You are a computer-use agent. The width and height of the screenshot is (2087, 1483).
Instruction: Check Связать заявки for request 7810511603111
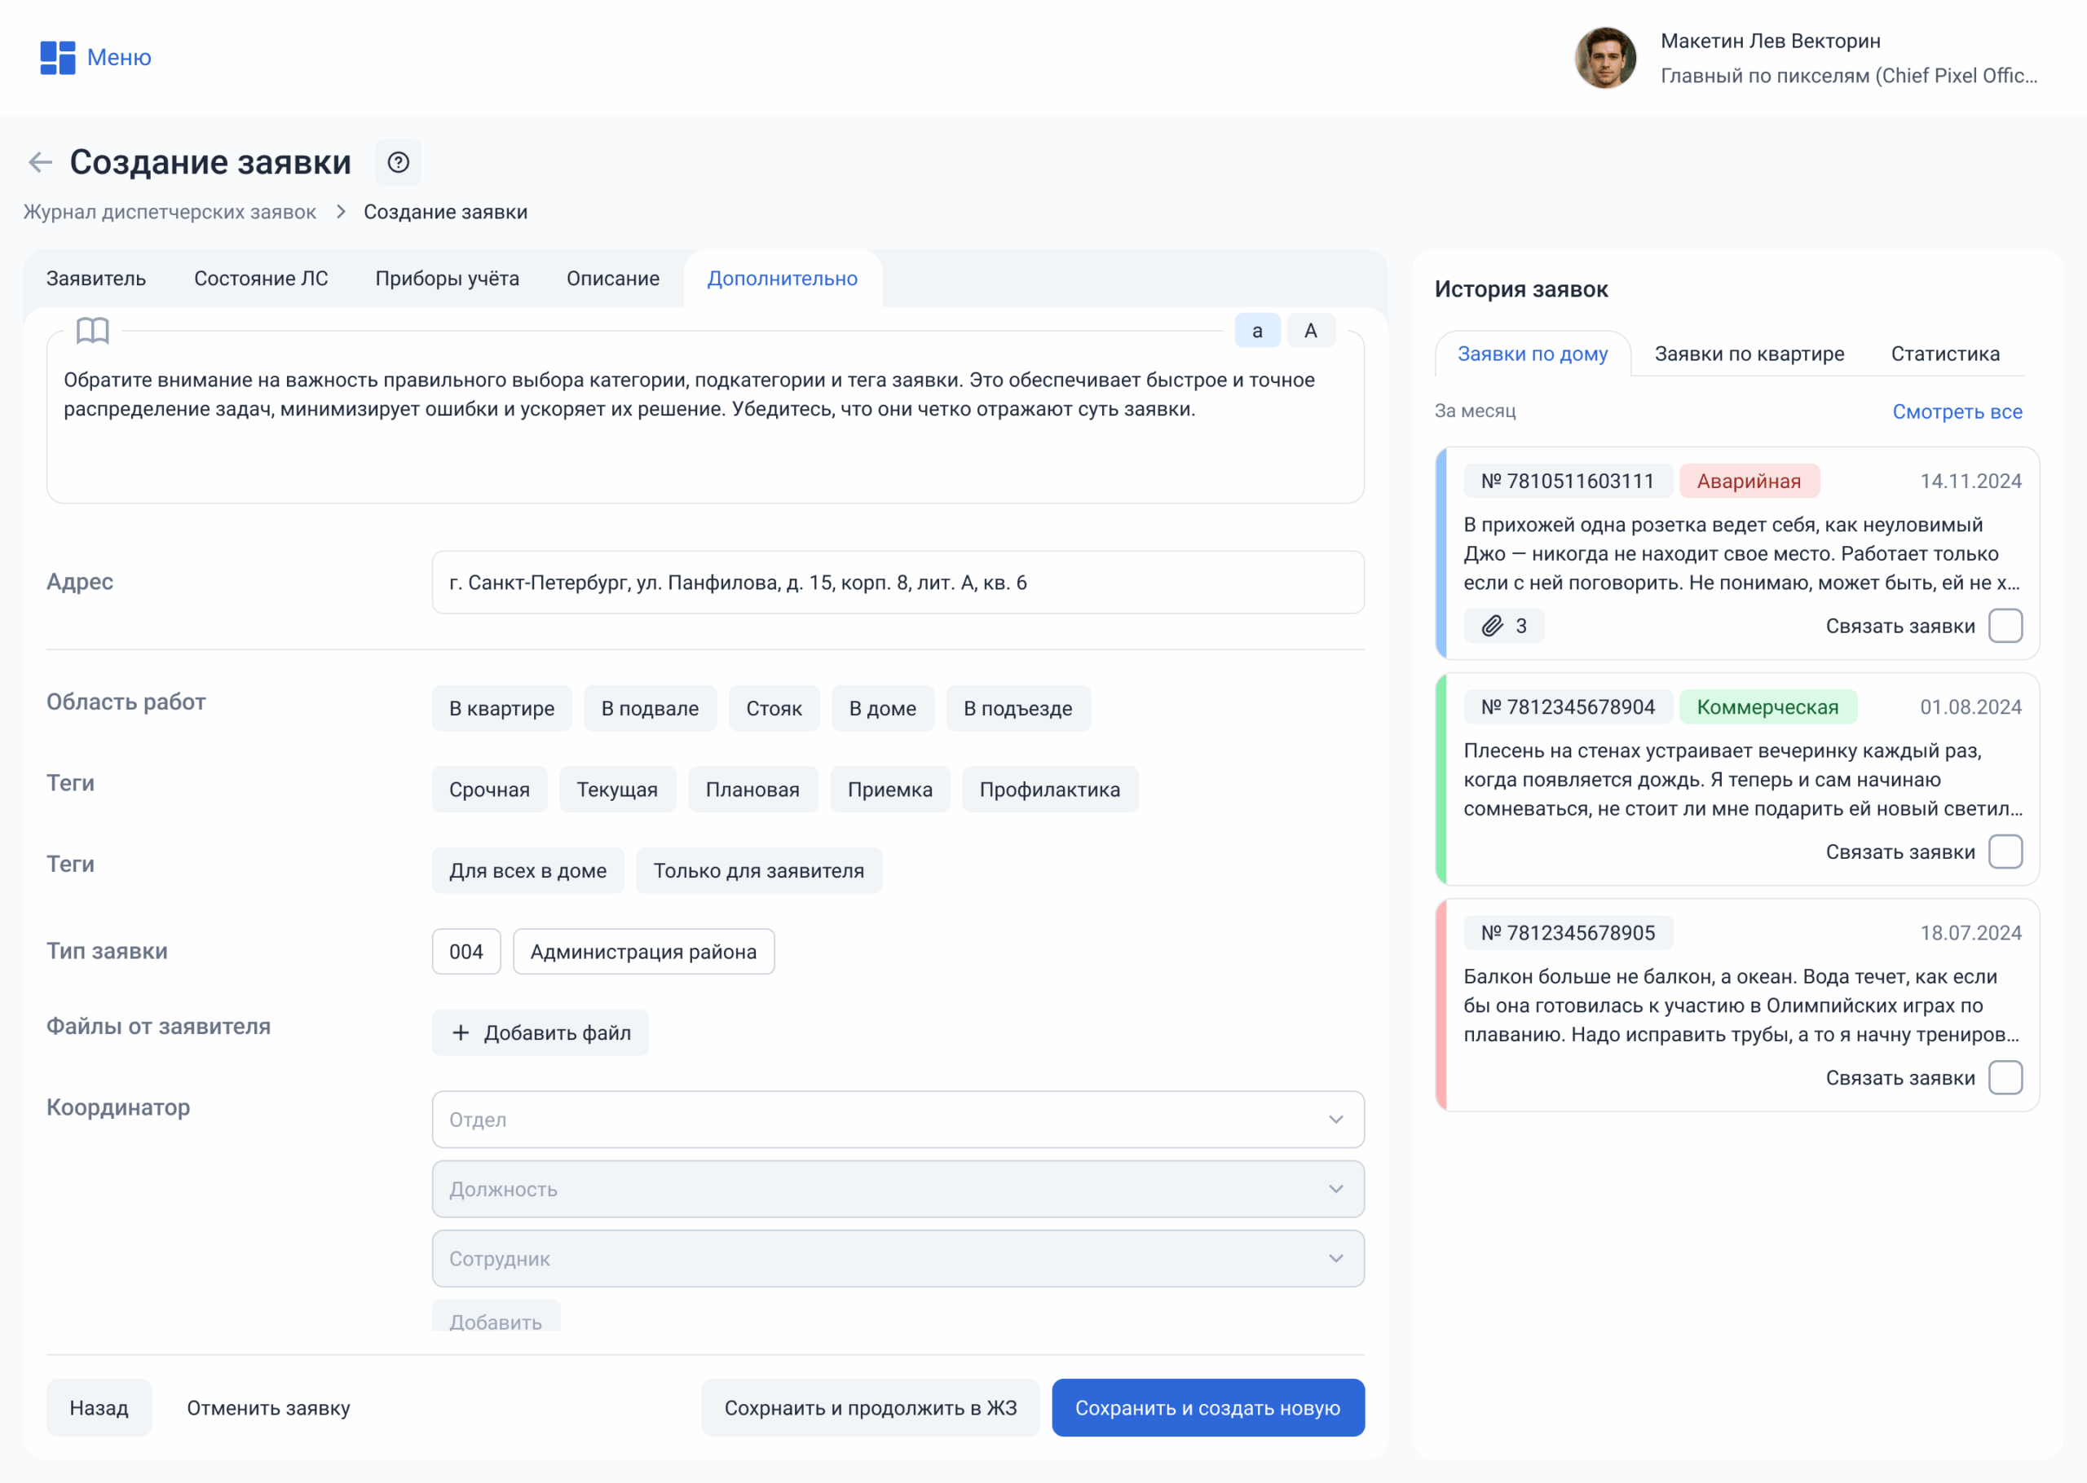[x=2005, y=626]
